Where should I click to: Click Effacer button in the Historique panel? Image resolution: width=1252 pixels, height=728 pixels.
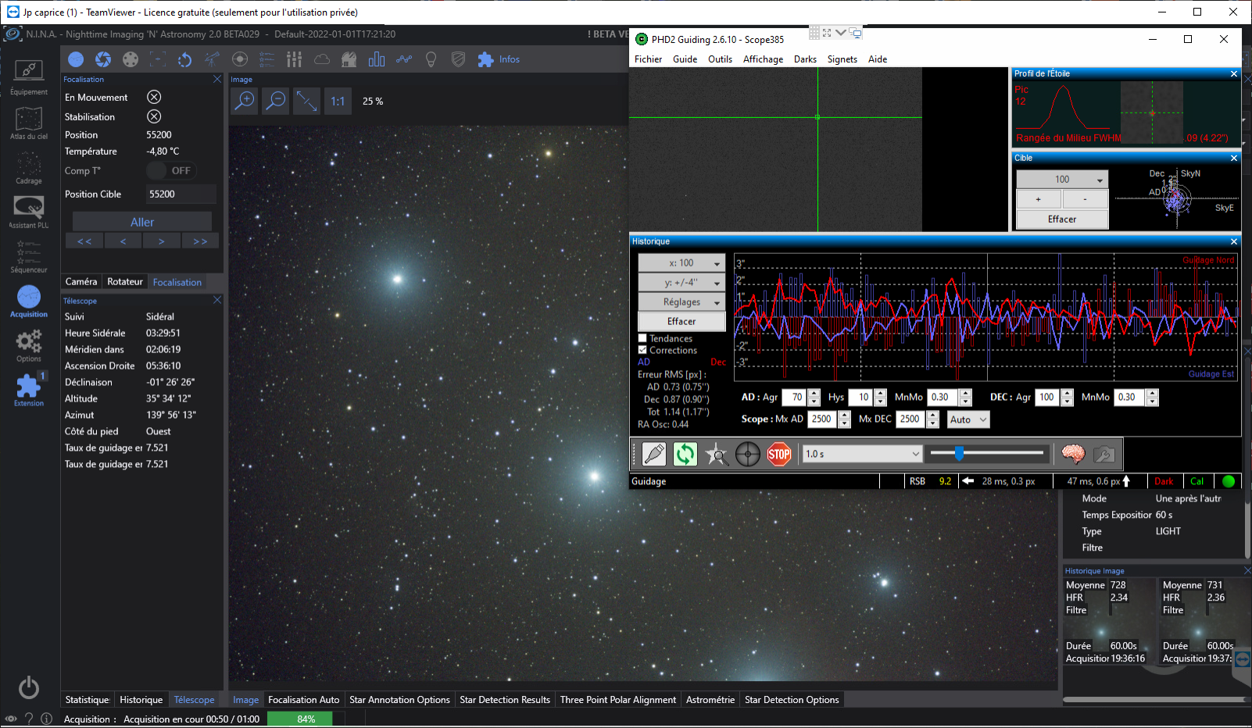click(x=681, y=322)
